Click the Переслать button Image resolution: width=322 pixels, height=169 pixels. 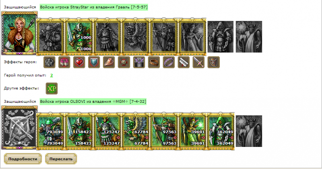pos(61,159)
